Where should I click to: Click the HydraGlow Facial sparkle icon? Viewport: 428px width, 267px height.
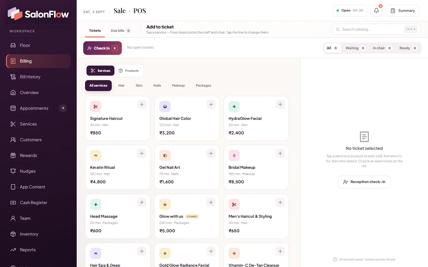234,107
